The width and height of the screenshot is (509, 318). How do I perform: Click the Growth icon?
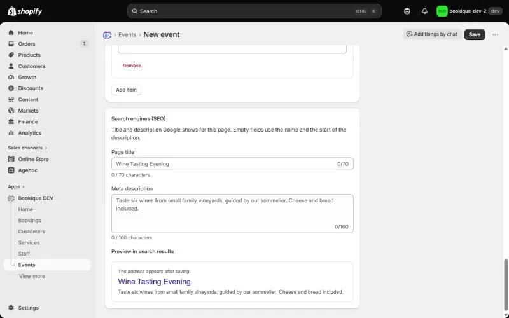point(11,77)
